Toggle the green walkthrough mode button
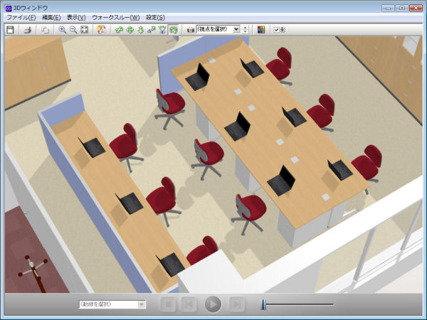The width and height of the screenshot is (427, 320). point(173,29)
